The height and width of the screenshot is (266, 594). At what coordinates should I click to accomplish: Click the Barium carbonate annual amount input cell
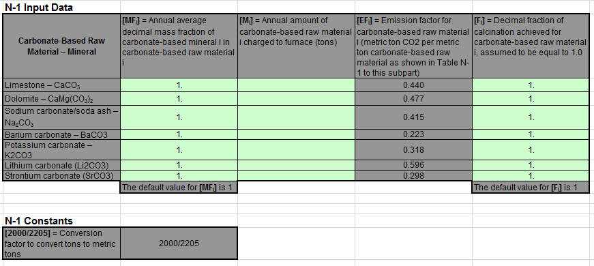pos(296,134)
